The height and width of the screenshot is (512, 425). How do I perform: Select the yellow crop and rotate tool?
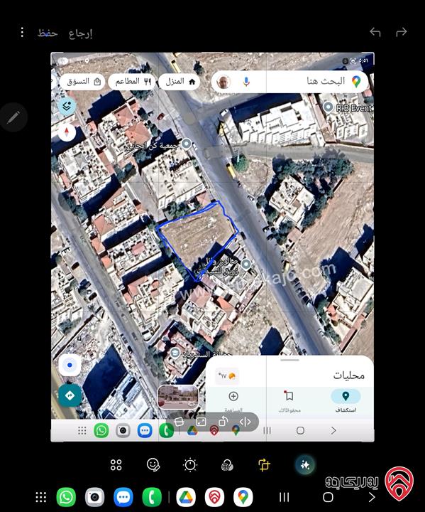coord(264,464)
